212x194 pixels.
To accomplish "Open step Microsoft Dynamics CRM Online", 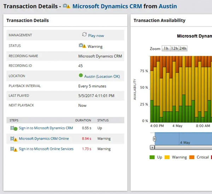I will tap(44, 139).
